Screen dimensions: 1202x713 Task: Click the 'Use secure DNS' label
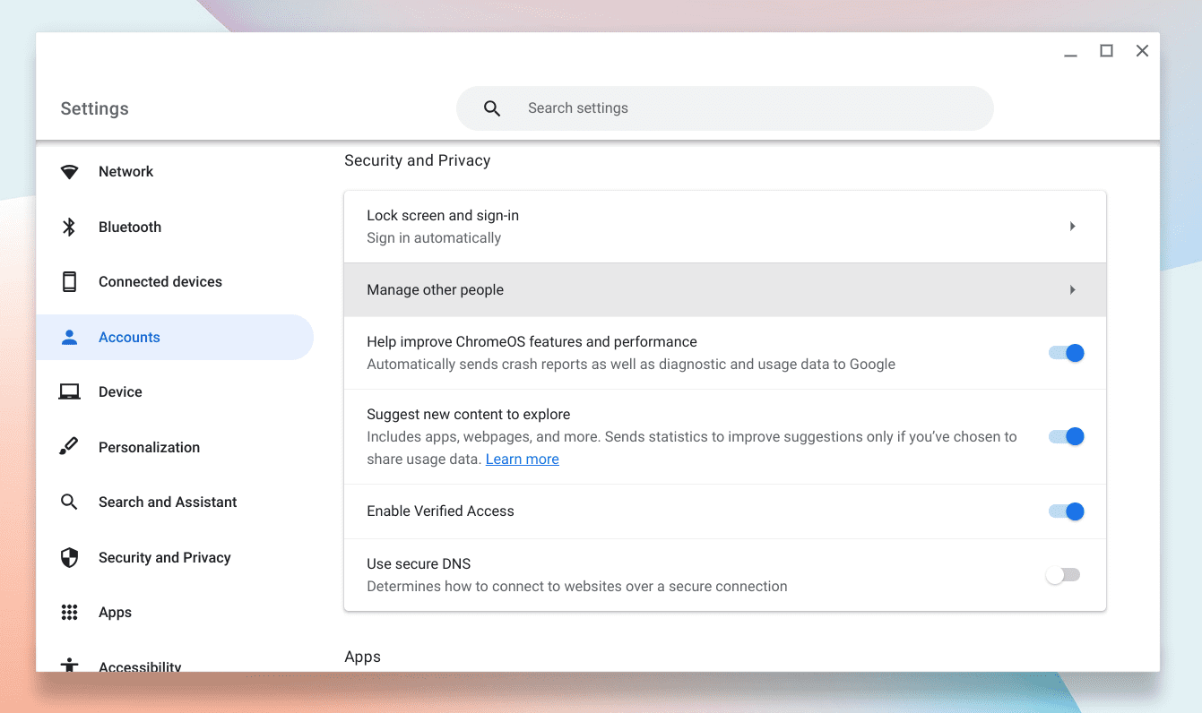(419, 564)
